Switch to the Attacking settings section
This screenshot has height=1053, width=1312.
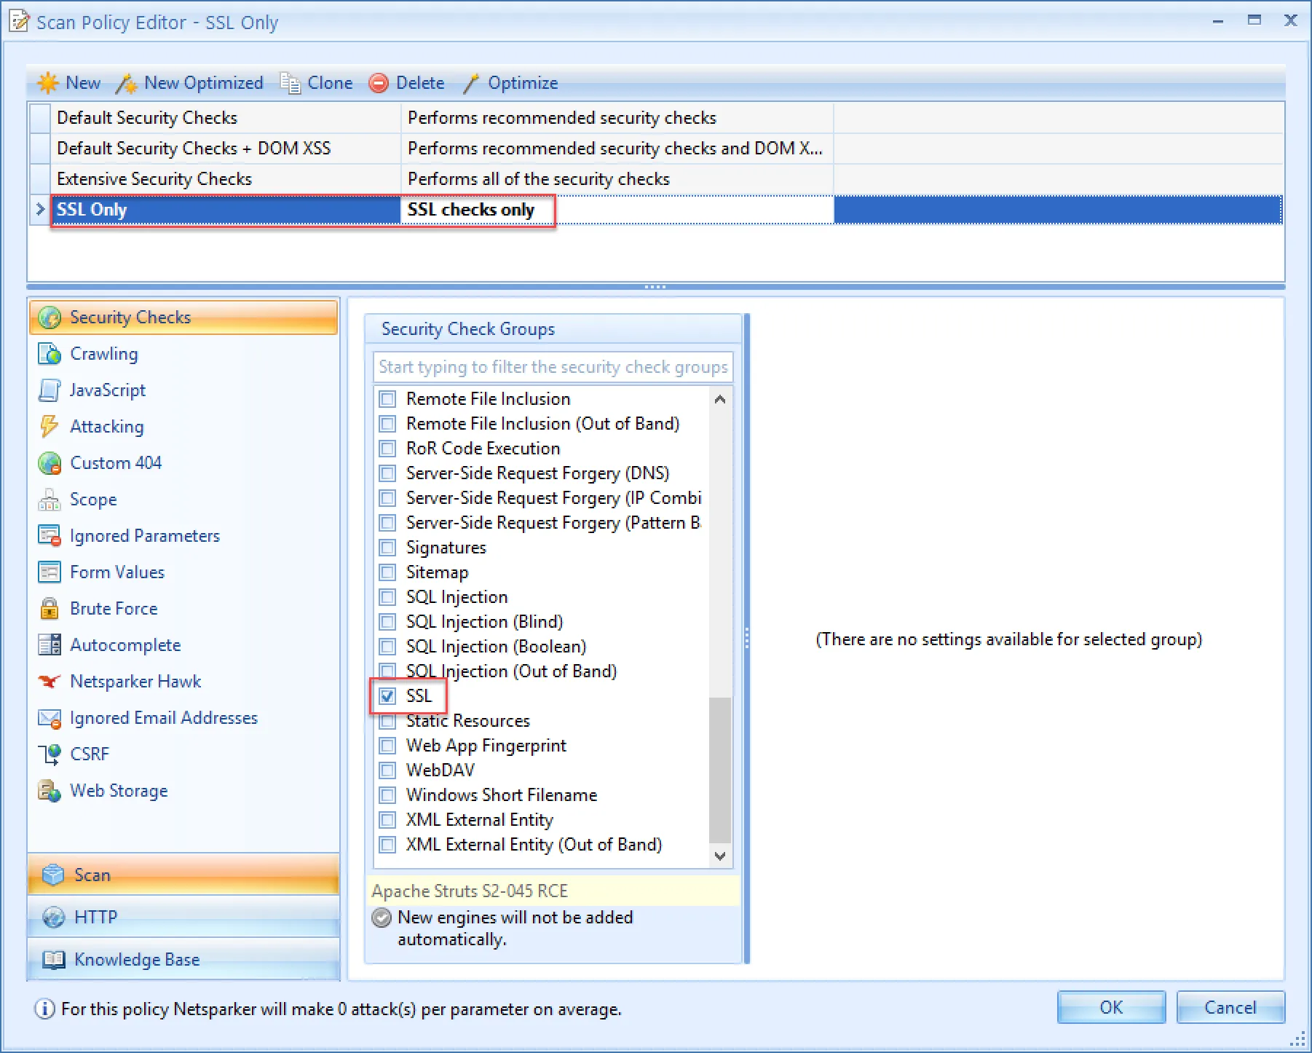click(x=106, y=426)
